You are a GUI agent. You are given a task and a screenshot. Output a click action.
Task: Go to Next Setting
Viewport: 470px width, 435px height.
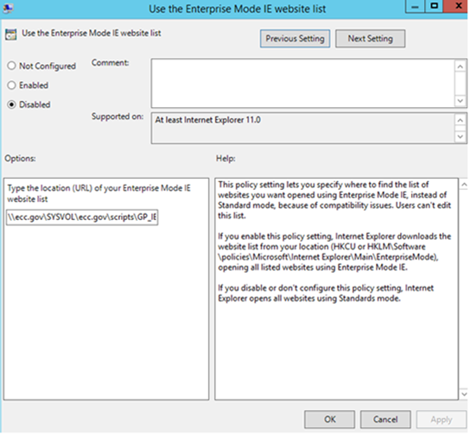click(x=370, y=39)
